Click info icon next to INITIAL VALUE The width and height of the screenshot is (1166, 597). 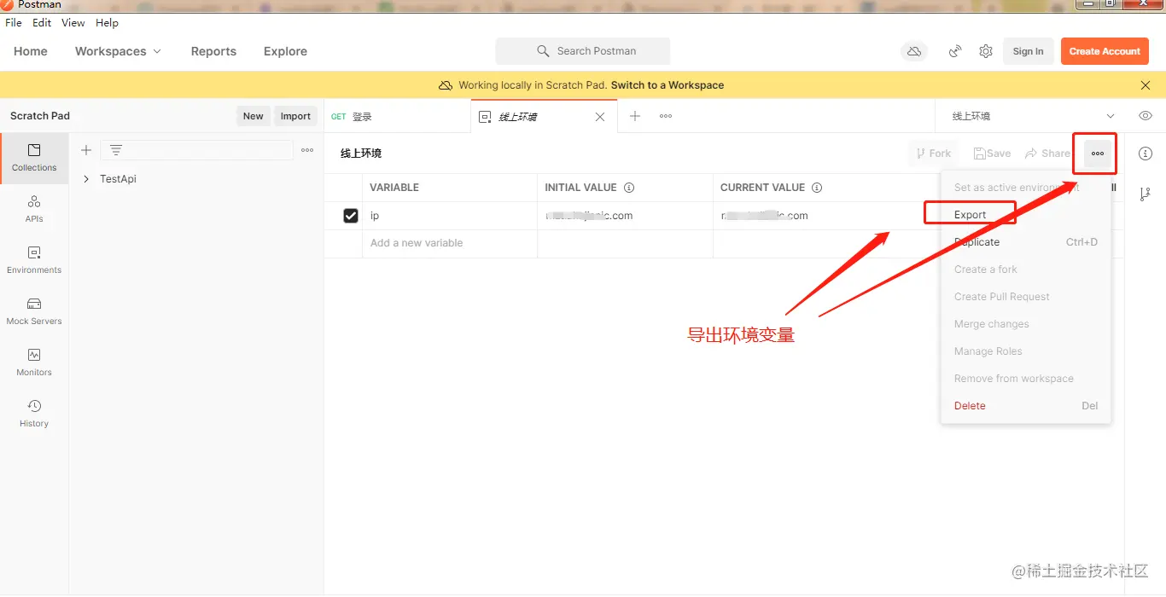pyautogui.click(x=629, y=188)
